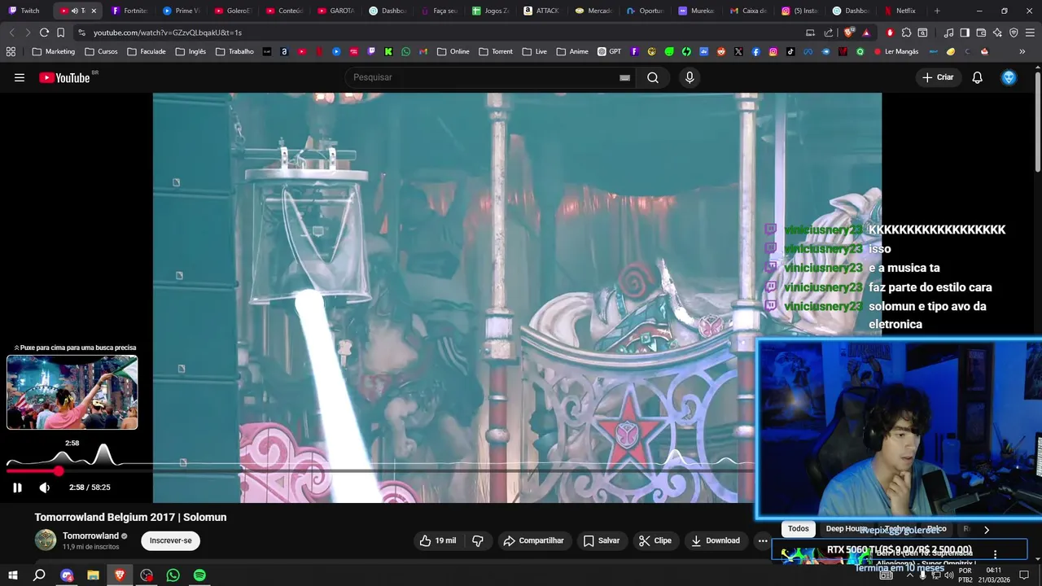The height and width of the screenshot is (586, 1042).
Task: Open the WhatsApp bookmark icon
Action: 406,51
